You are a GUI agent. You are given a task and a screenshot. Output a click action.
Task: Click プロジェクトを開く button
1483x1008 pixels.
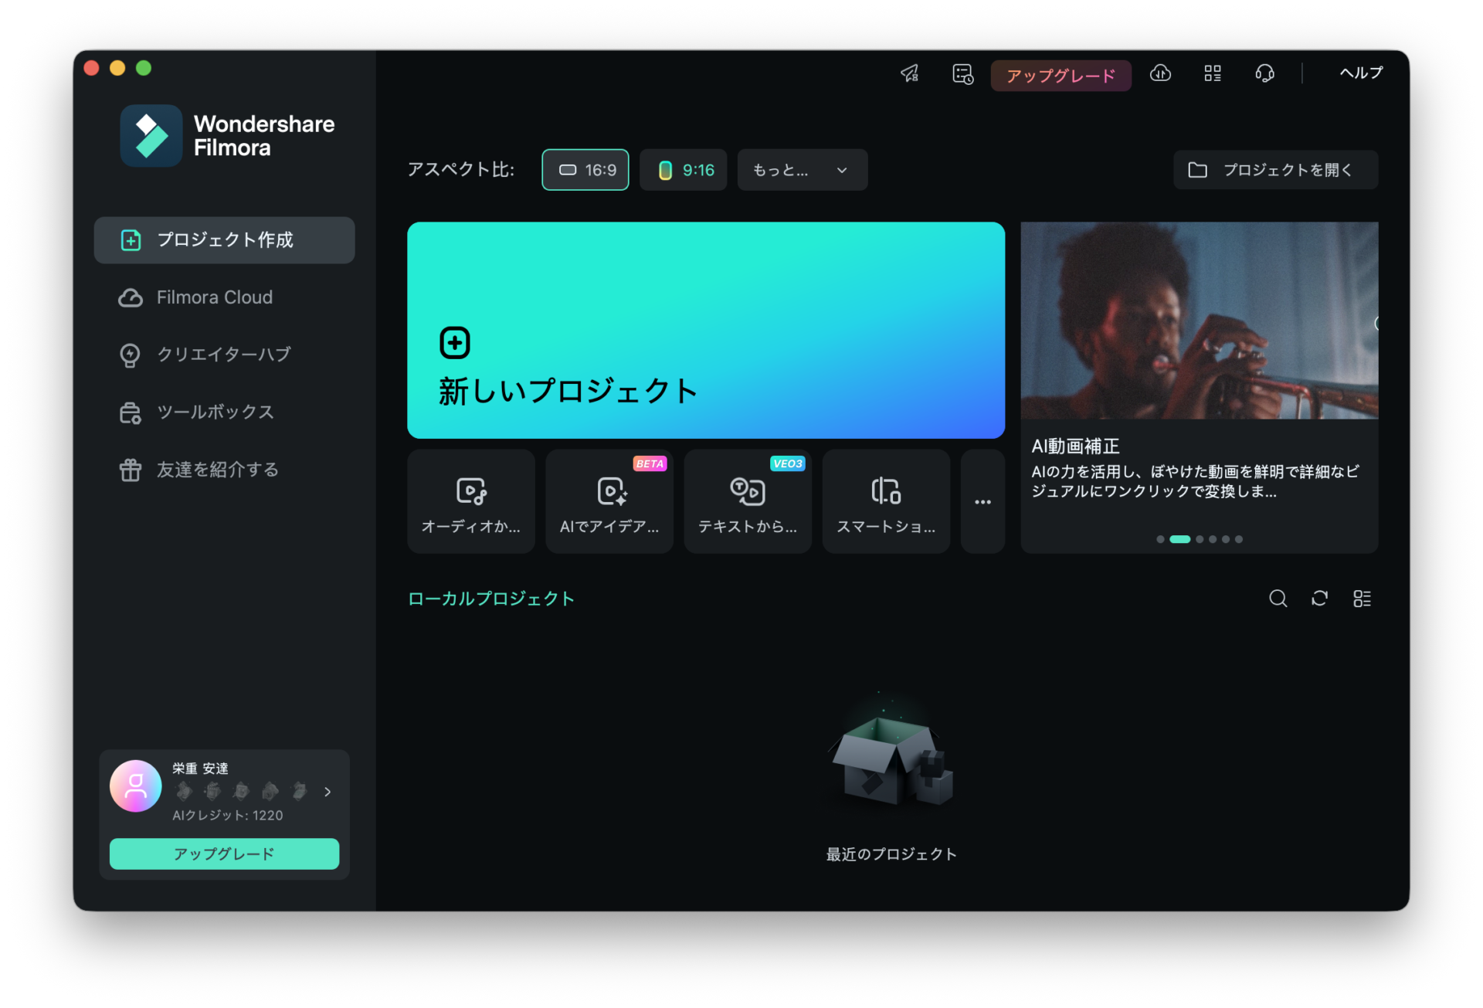click(x=1275, y=170)
